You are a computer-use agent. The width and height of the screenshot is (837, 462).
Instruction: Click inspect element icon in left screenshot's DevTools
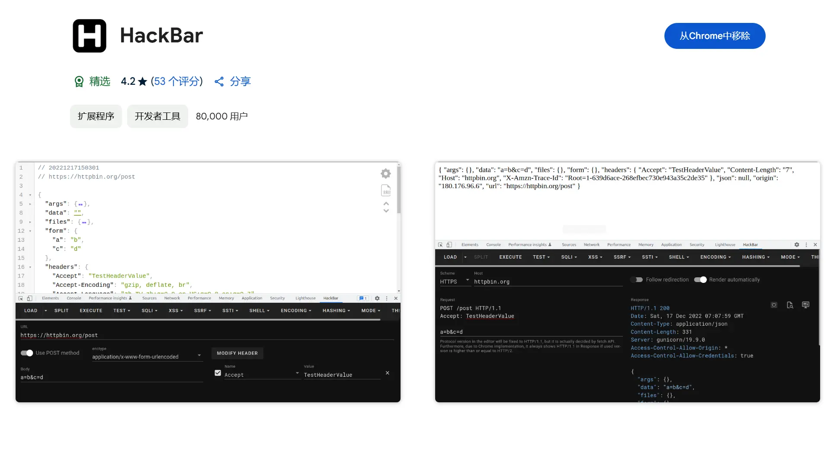(x=21, y=298)
